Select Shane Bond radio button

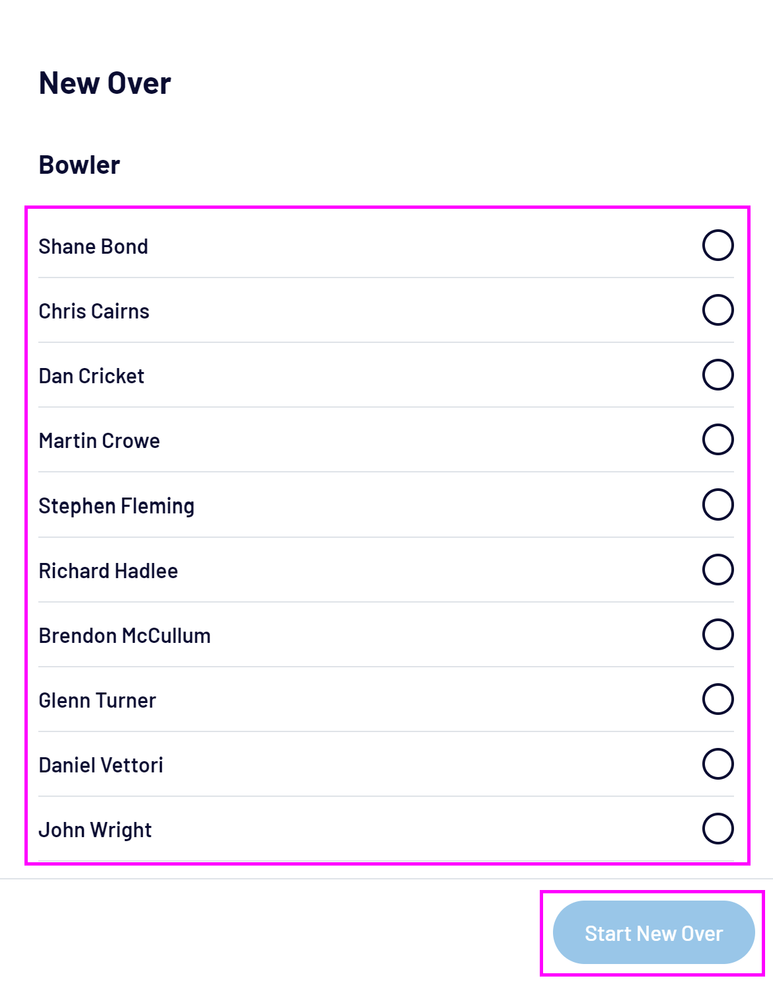(718, 245)
